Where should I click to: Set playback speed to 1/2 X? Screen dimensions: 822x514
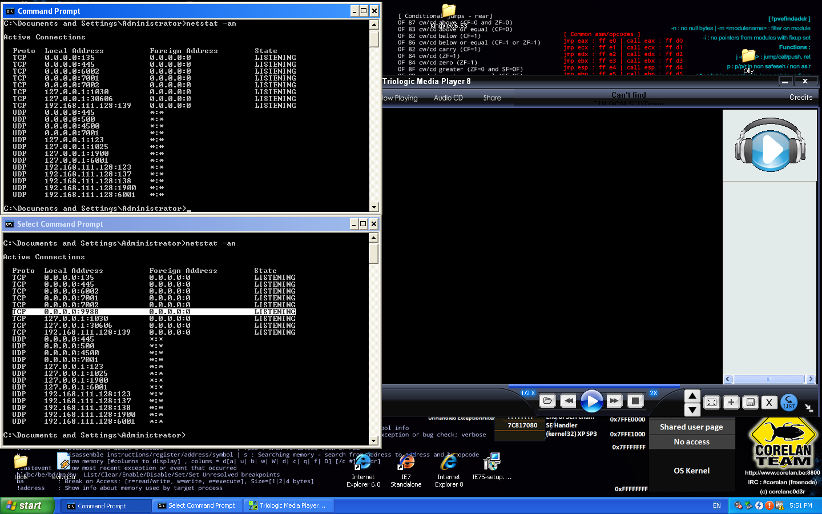(527, 393)
